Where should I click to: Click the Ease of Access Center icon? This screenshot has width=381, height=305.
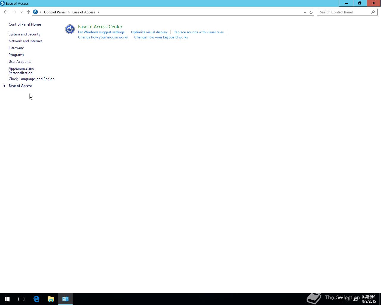[x=70, y=29]
